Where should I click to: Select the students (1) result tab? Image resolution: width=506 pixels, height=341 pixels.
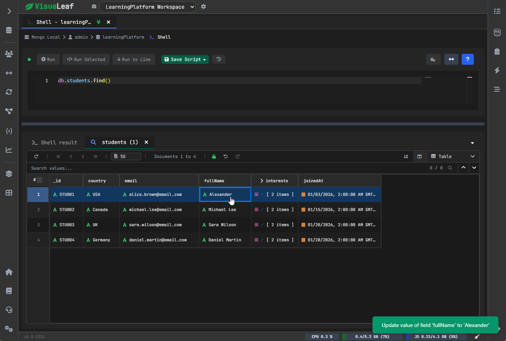click(x=120, y=142)
